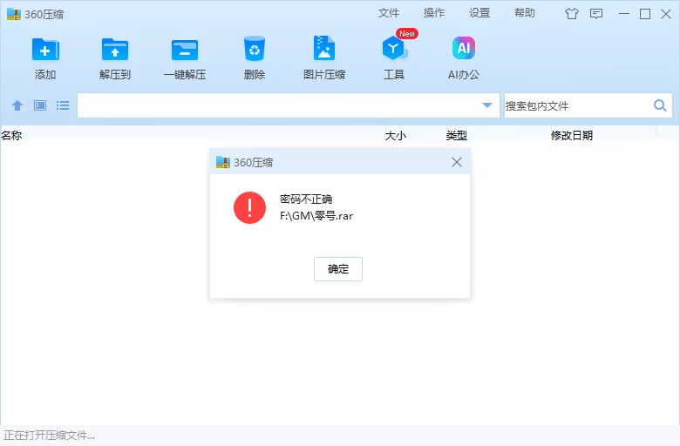Open the 设置 menu

point(479,13)
